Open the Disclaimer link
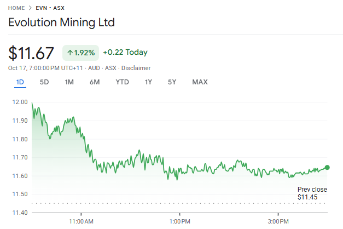The width and height of the screenshot is (343, 229). pyautogui.click(x=136, y=68)
